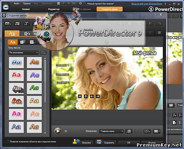Choose the pink Aa text preset
The width and height of the screenshot is (184, 149).
click(16, 114)
